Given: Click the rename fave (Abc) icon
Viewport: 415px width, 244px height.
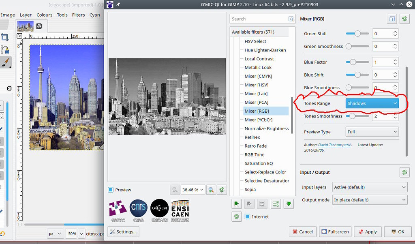Looking at the screenshot, I should [x=263, y=204].
